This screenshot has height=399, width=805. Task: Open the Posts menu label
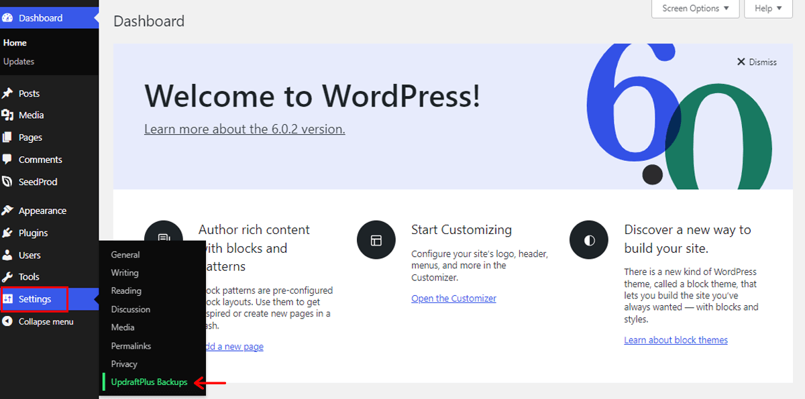coord(30,93)
